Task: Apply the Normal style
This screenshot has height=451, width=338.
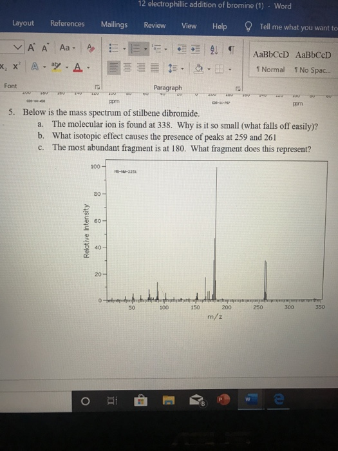Action: point(271,62)
